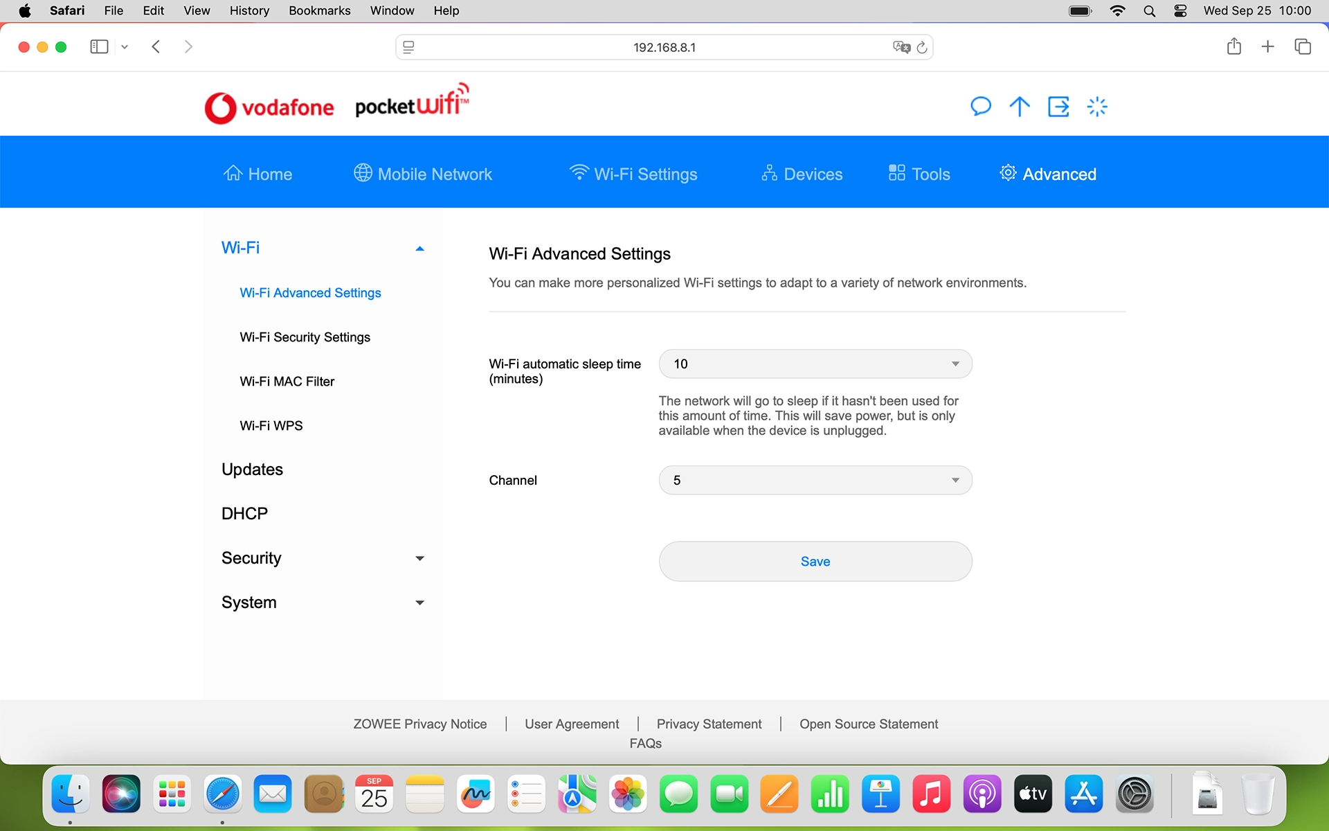Open the messages speech bubble icon
This screenshot has height=831, width=1329.
pos(980,107)
